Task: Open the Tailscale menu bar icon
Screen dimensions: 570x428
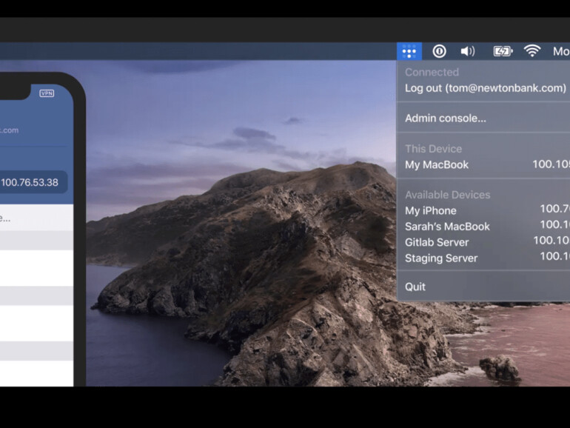Action: pos(409,51)
